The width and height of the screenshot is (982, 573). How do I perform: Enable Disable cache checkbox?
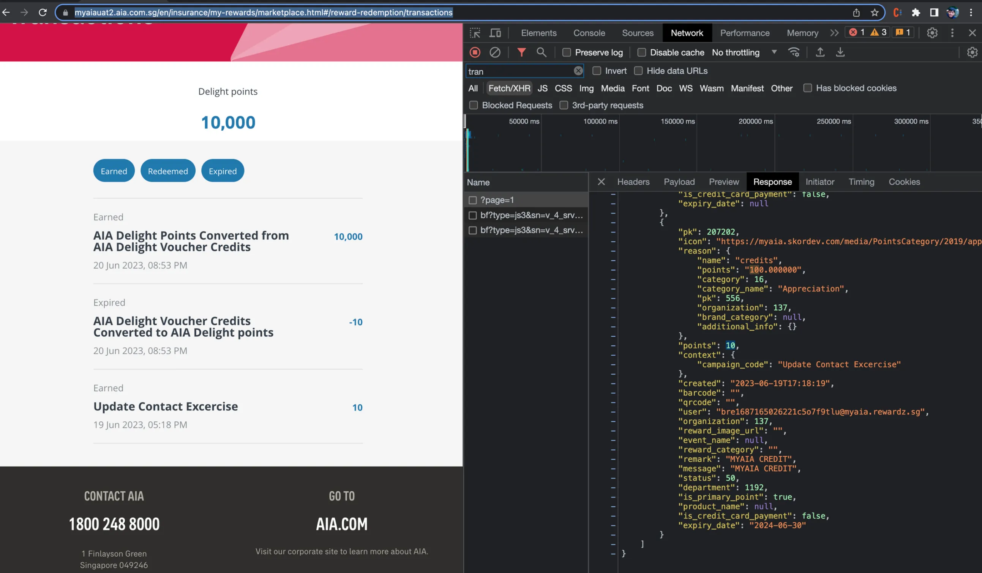[641, 52]
